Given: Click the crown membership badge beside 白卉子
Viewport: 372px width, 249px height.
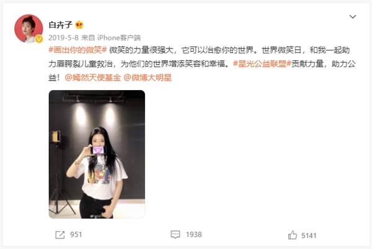Looking at the screenshot, I should (x=79, y=25).
